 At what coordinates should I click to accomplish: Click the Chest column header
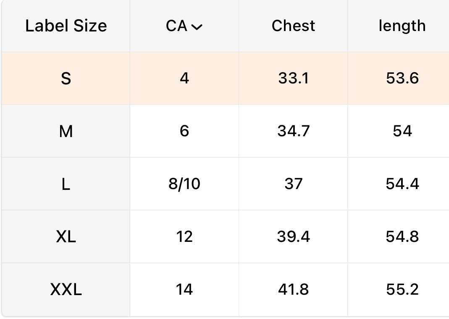pos(293,26)
